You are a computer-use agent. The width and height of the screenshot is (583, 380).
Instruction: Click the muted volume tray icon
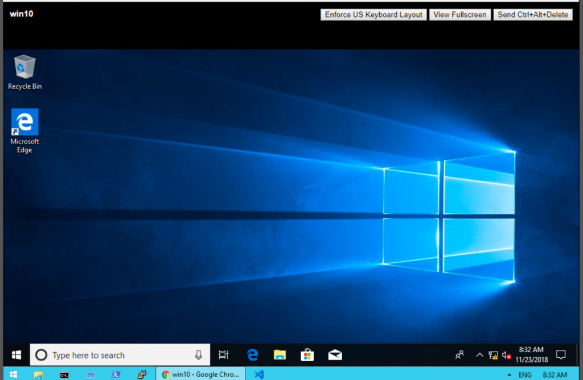coord(506,356)
